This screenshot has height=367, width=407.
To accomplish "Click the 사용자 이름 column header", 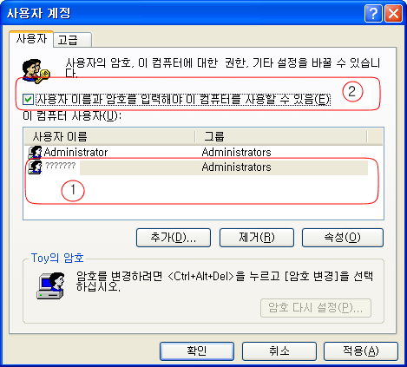I will [110, 136].
